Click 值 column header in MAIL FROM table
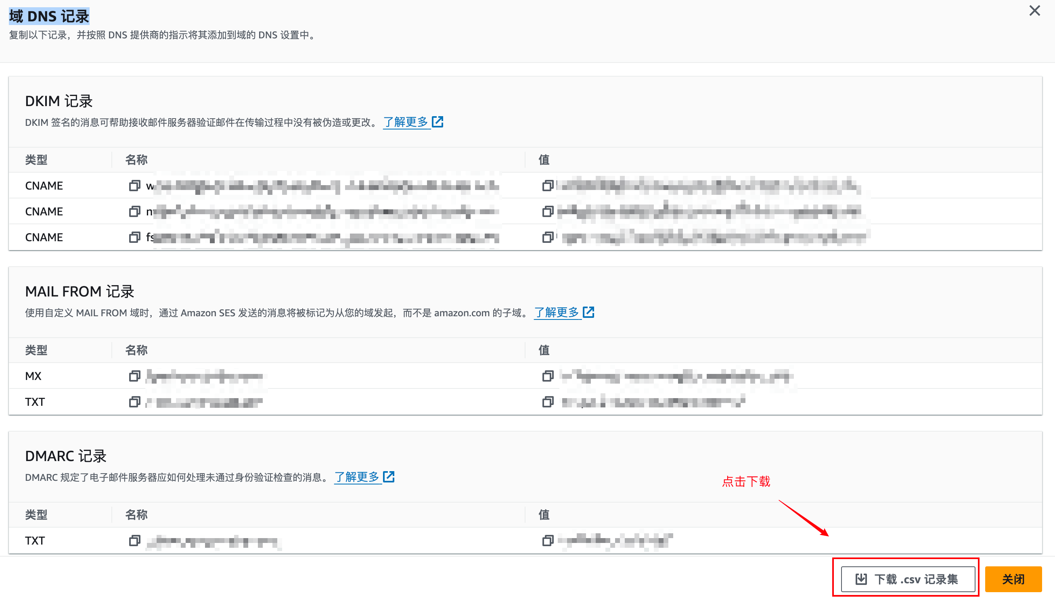 click(544, 350)
